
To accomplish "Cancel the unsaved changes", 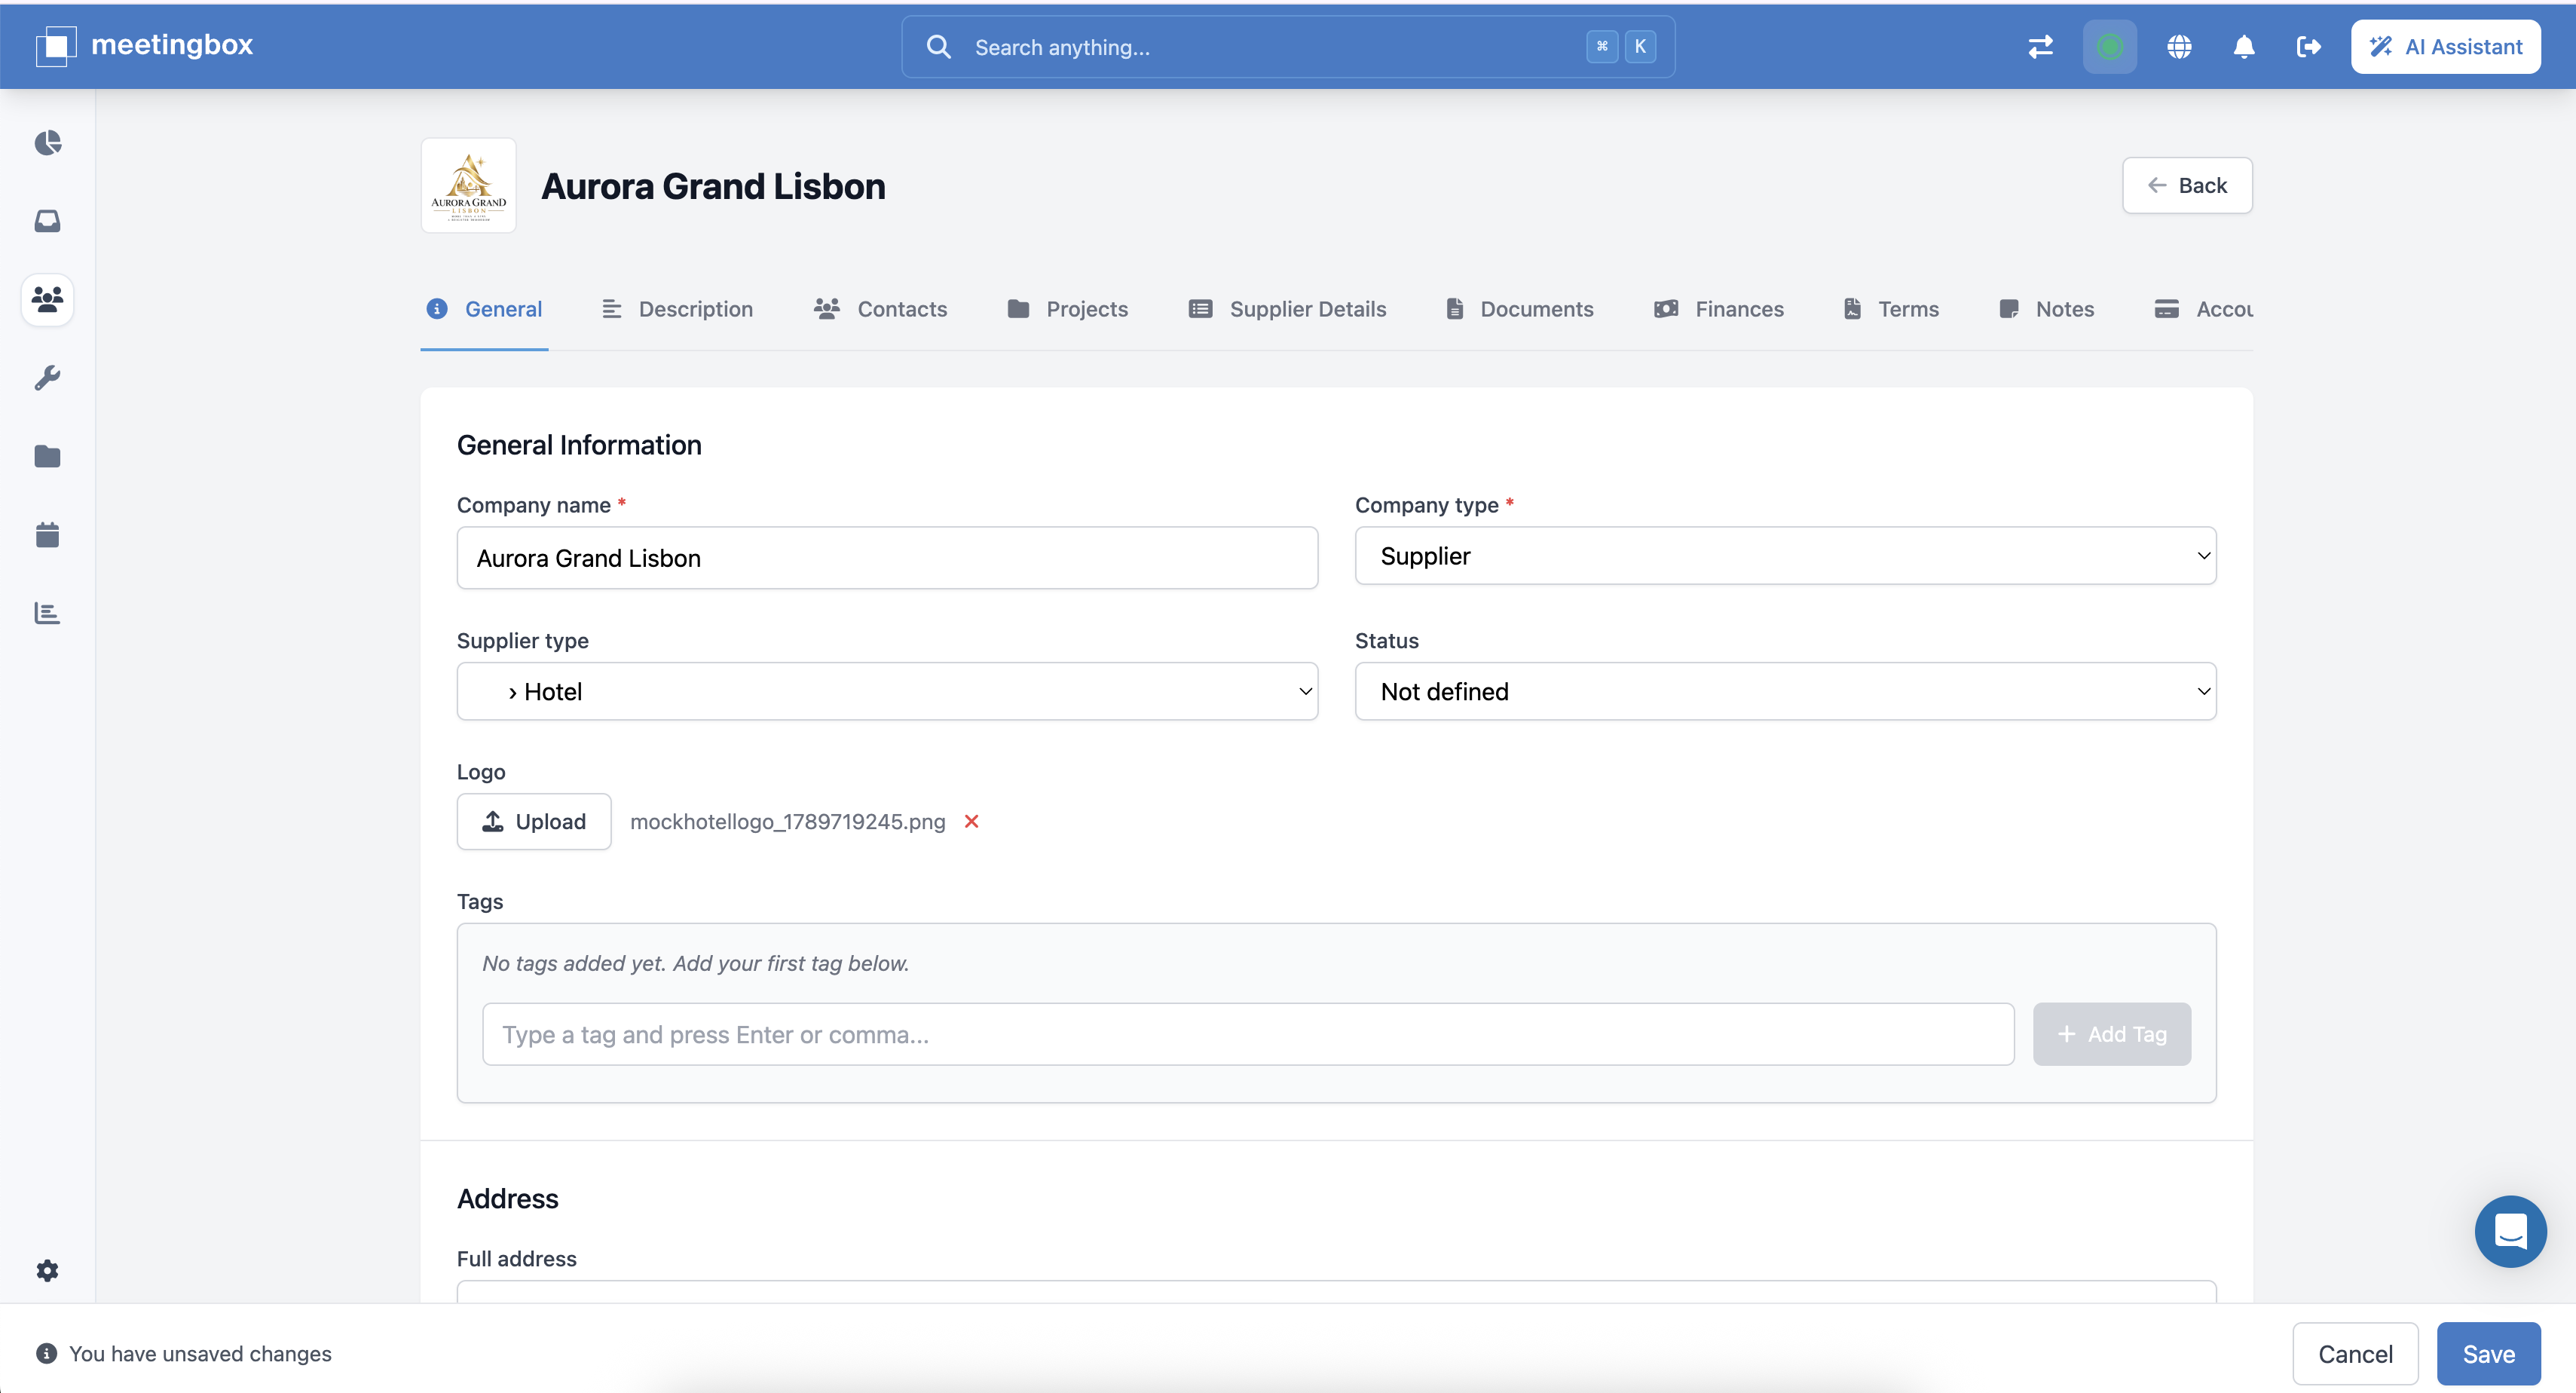I will tap(2355, 1354).
